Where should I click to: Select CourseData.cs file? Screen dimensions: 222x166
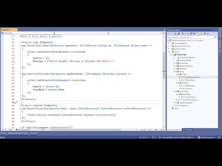point(191,97)
